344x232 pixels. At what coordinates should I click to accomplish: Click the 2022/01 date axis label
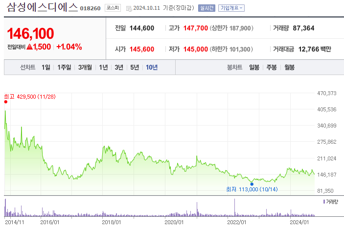(236, 222)
